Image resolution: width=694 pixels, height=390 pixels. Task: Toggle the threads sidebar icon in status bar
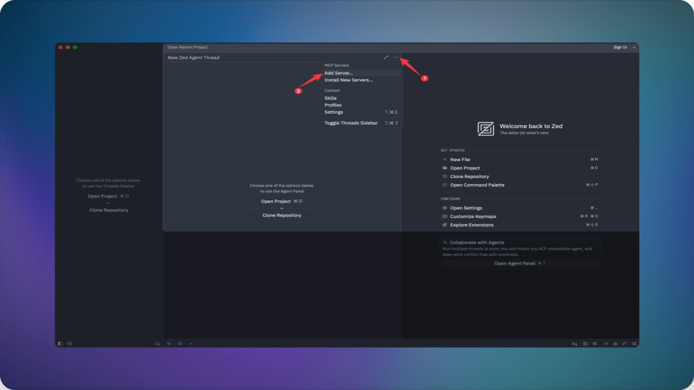click(60, 343)
